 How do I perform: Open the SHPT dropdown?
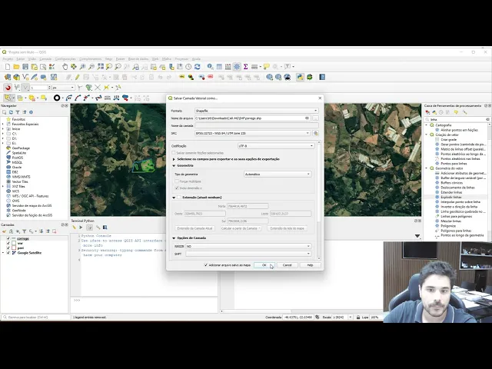coord(248,254)
